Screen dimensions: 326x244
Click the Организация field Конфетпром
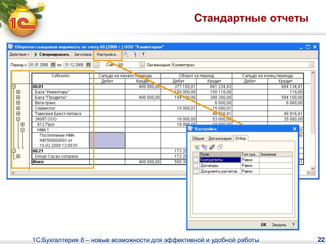[240, 65]
